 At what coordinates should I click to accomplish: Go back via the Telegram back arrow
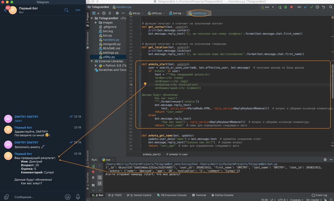point(5,10)
